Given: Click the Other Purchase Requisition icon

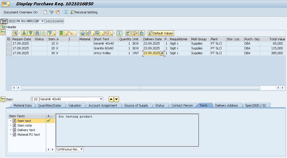Looking at the screenshot, I should 58,12.
